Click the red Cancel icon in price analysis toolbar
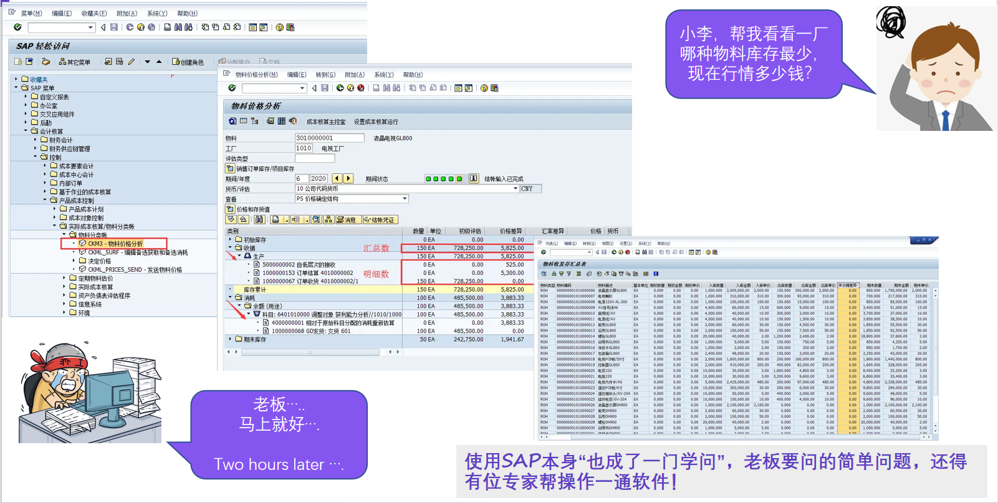The width and height of the screenshot is (998, 503). (x=361, y=88)
